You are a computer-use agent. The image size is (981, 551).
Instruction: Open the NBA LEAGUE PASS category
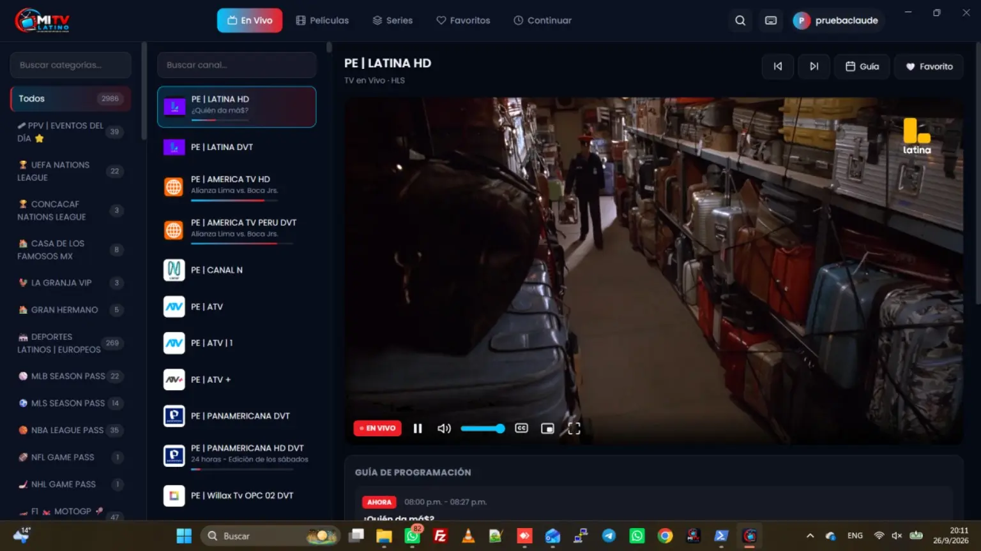tap(71, 430)
